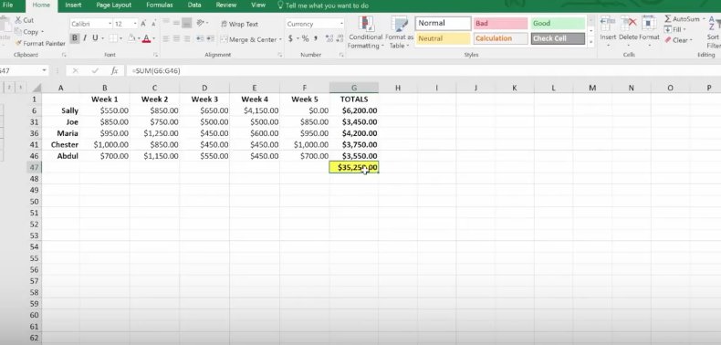The height and width of the screenshot is (345, 721).
Task: Switch to the Formulas ribbon tab
Action: click(x=160, y=5)
